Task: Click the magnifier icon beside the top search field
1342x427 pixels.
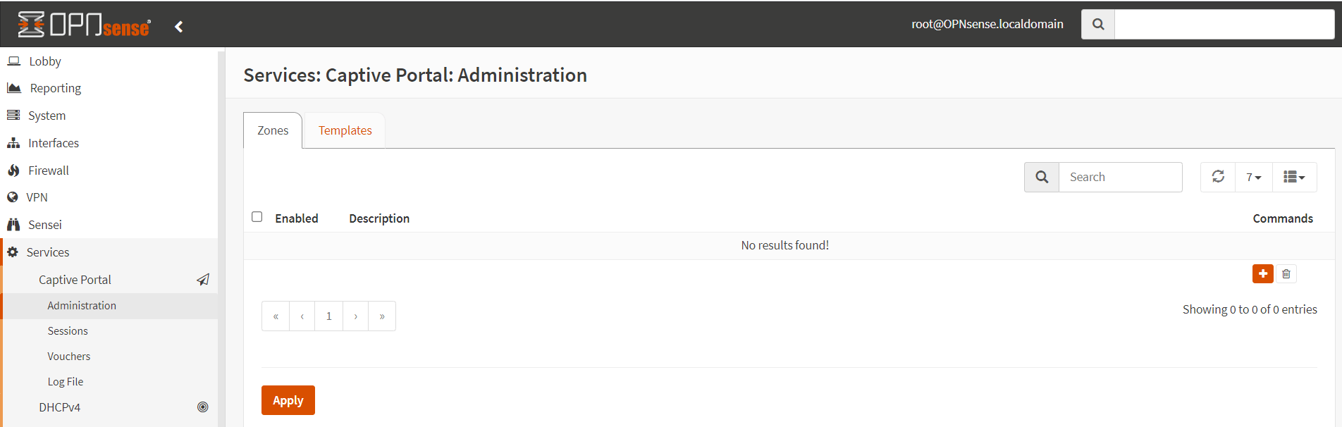Action: pos(1098,25)
